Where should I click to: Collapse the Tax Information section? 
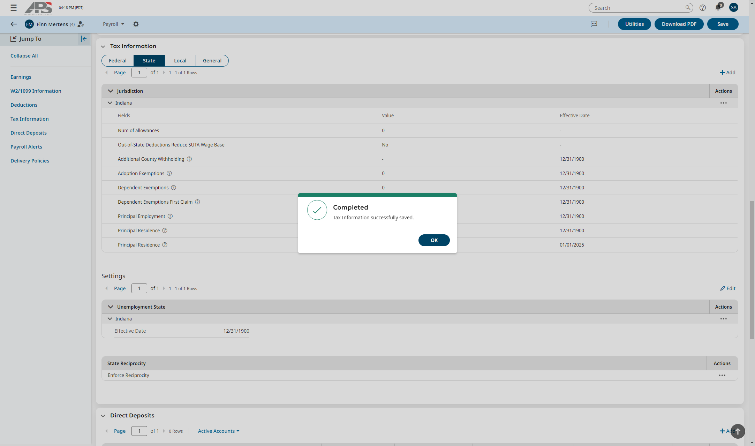(x=103, y=46)
